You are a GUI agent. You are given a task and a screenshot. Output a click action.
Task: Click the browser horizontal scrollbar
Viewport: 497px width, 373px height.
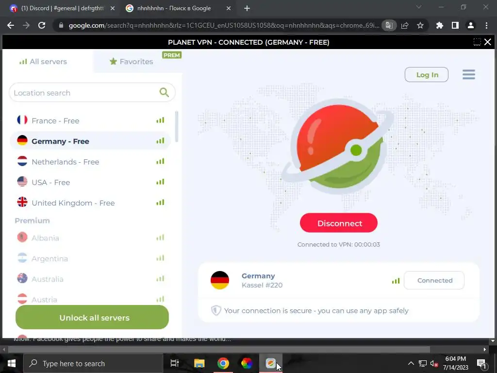click(219, 349)
